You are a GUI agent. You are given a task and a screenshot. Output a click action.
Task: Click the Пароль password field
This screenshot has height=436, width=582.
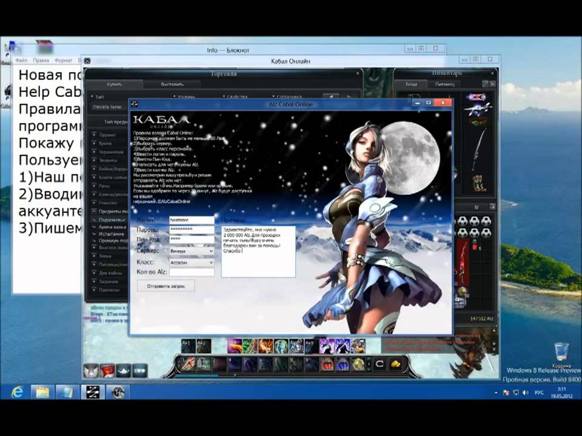tap(192, 230)
